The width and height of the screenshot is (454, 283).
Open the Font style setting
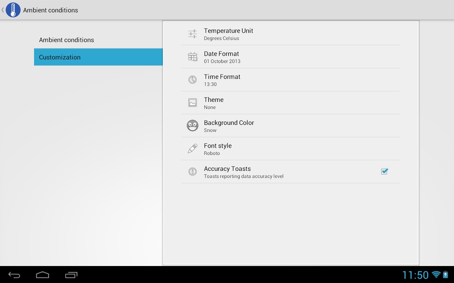click(x=290, y=149)
